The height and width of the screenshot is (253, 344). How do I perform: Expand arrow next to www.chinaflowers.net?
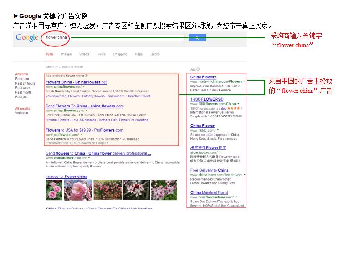[84, 86]
